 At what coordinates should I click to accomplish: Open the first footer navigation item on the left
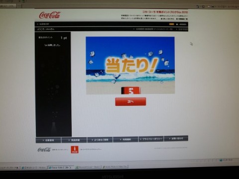pyautogui.click(x=48, y=140)
